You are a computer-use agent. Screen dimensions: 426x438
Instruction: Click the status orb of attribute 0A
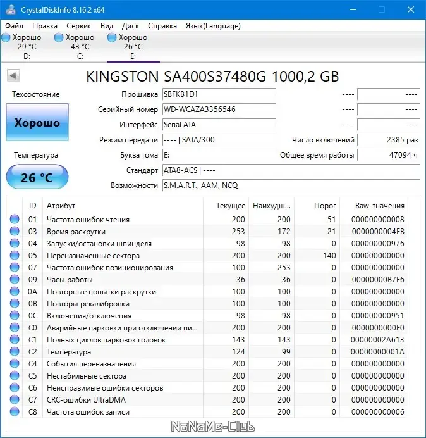point(15,291)
